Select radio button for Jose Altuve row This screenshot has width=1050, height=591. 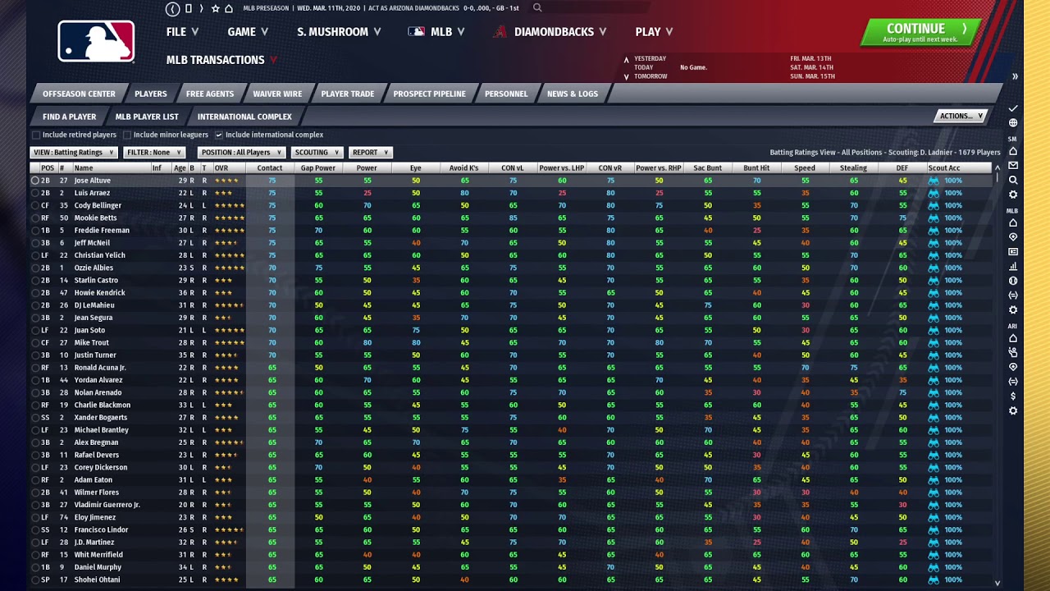(x=35, y=181)
